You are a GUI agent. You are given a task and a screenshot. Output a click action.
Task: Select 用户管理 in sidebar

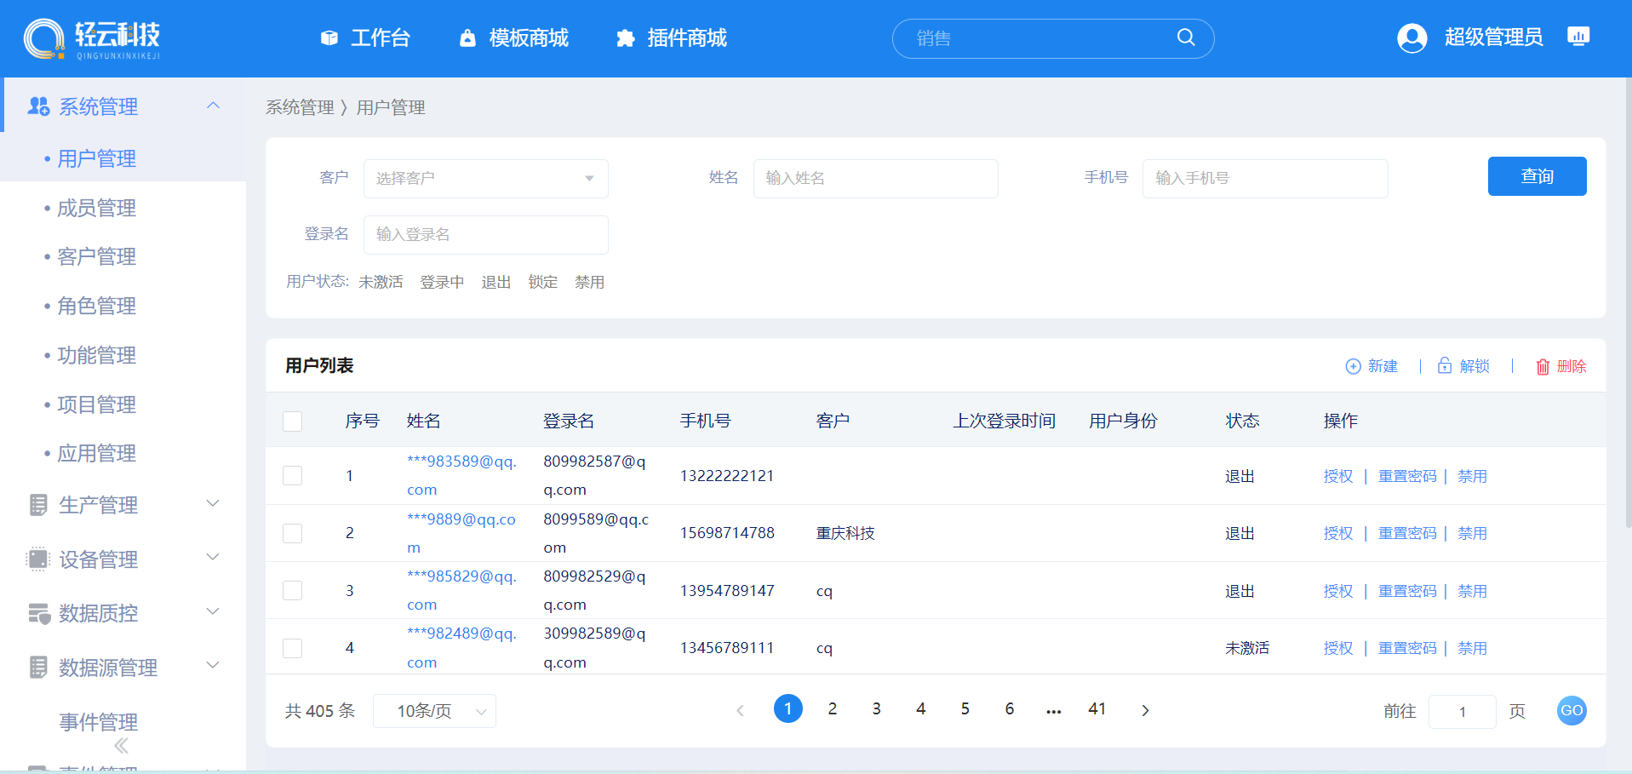pos(96,158)
